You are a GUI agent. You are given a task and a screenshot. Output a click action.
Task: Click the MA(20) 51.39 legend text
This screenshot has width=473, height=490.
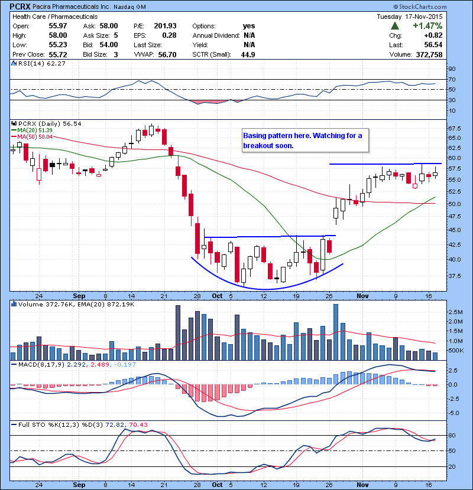pos(35,130)
